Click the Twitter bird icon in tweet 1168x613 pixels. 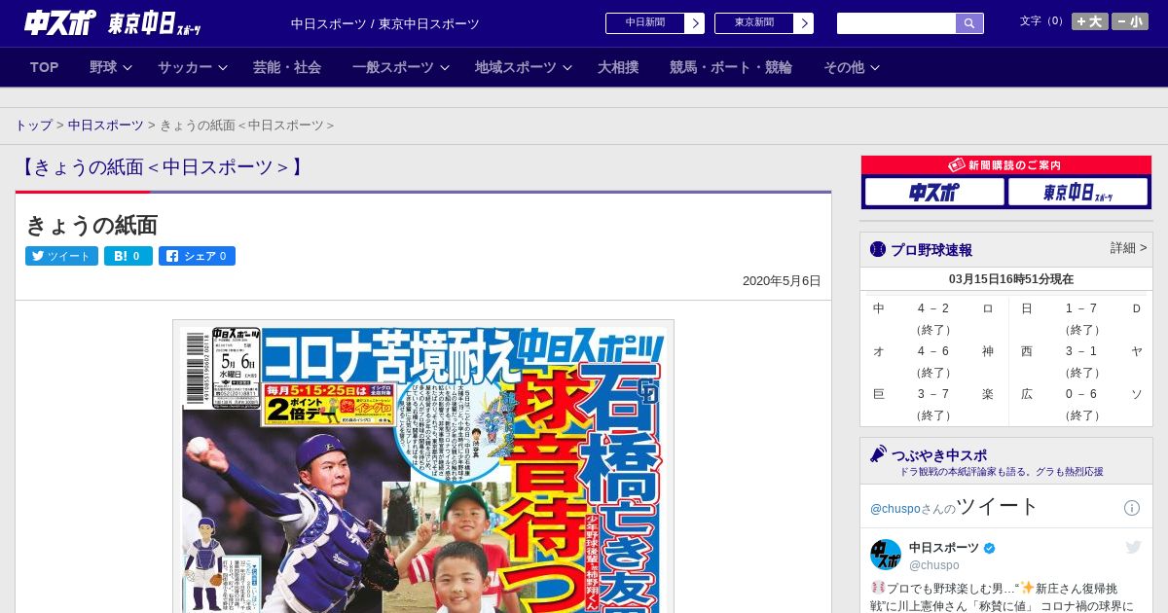1133,548
